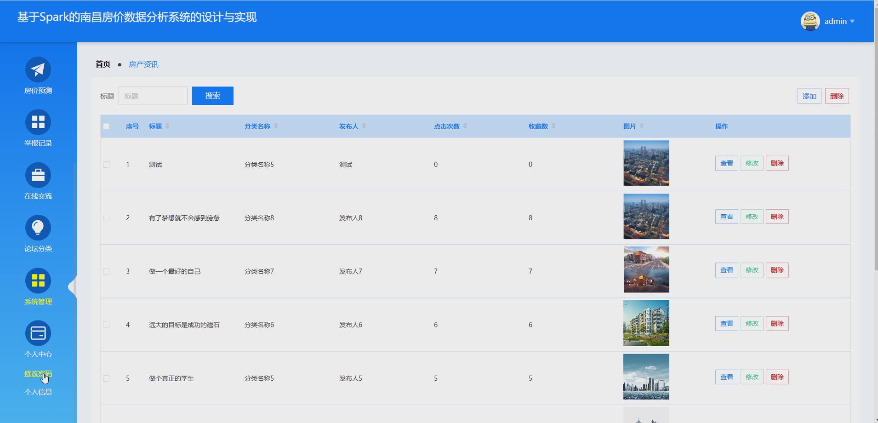Open the 在线交流 menu label

pos(38,196)
